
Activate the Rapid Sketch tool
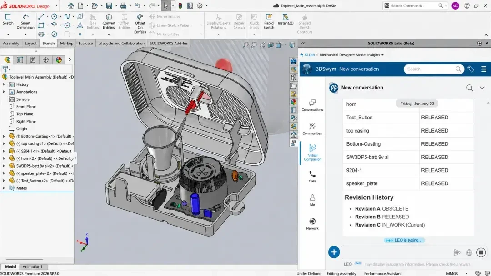click(x=269, y=21)
